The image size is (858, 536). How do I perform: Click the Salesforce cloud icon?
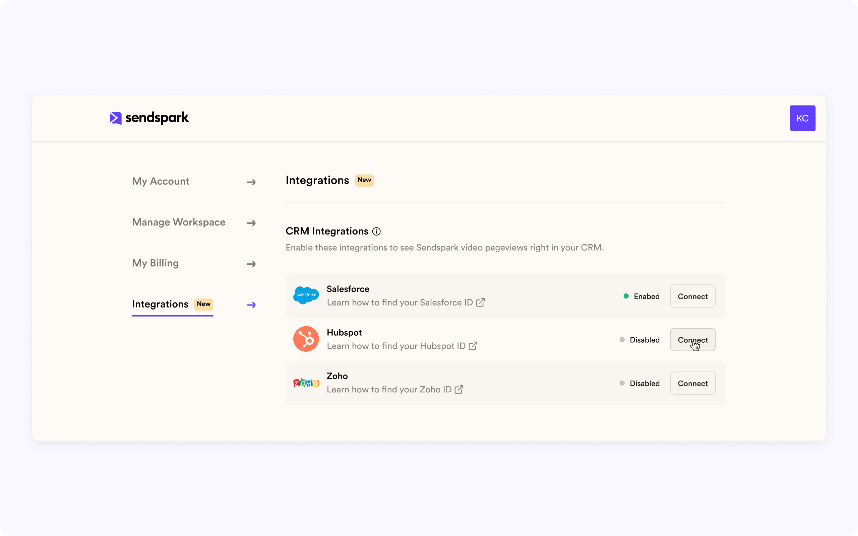(305, 295)
